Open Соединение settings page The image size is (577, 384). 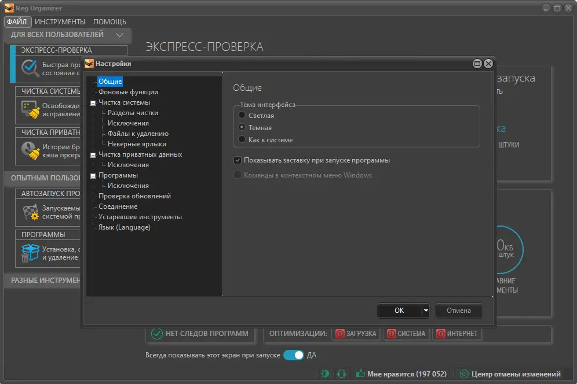click(118, 206)
